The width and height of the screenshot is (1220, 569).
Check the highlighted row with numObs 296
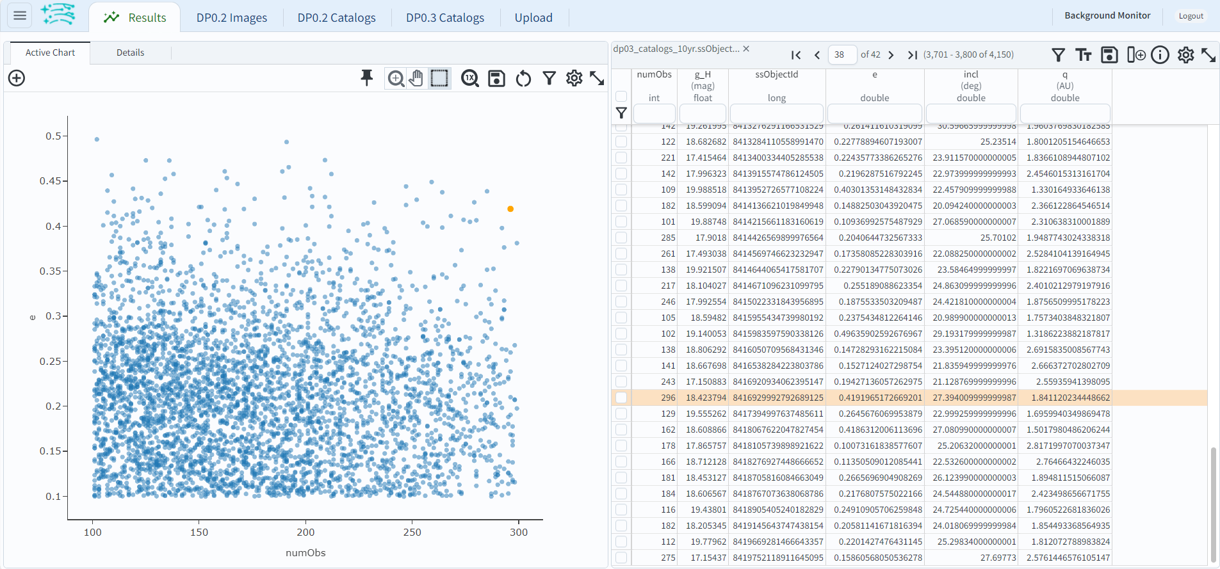pyautogui.click(x=621, y=397)
